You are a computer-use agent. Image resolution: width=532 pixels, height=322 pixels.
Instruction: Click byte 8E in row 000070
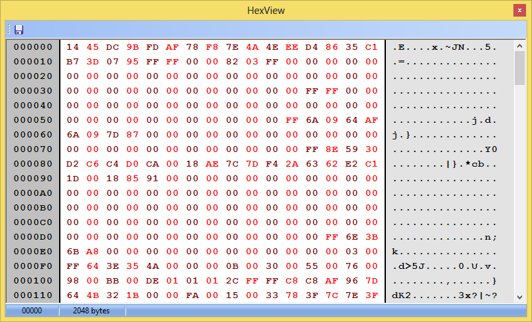(332, 149)
